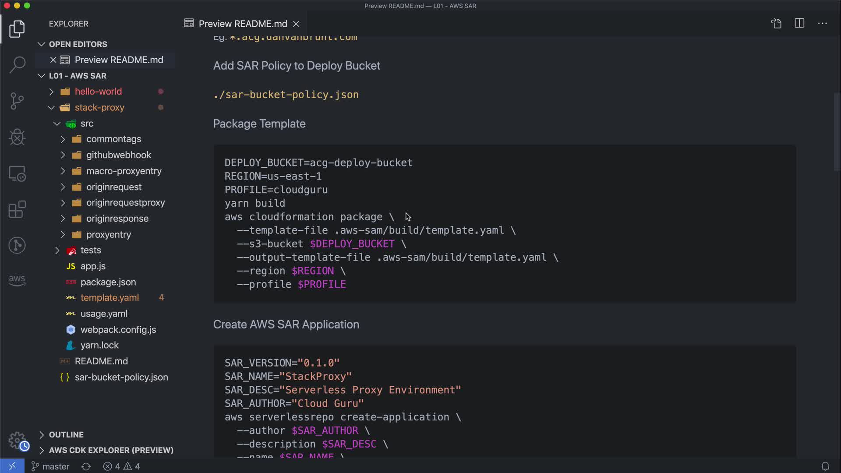Image resolution: width=841 pixels, height=473 pixels.
Task: Collapse the stack-proxy folder
Action: [x=51, y=108]
